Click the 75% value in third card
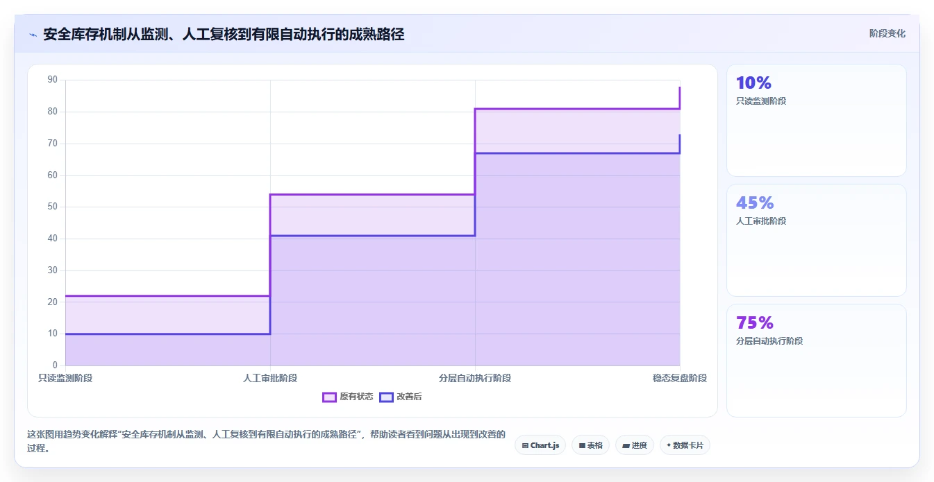 pos(755,322)
